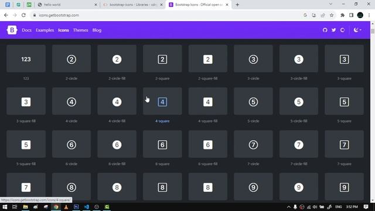
Task: Open Chrome's three-dot menu
Action: click(x=369, y=15)
